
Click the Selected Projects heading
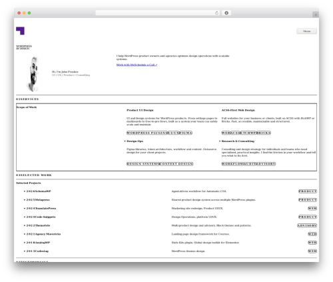point(29,183)
